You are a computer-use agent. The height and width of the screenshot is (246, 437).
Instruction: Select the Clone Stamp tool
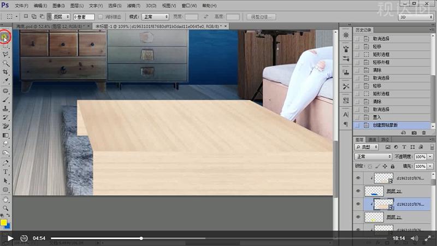pyautogui.click(x=5, y=108)
